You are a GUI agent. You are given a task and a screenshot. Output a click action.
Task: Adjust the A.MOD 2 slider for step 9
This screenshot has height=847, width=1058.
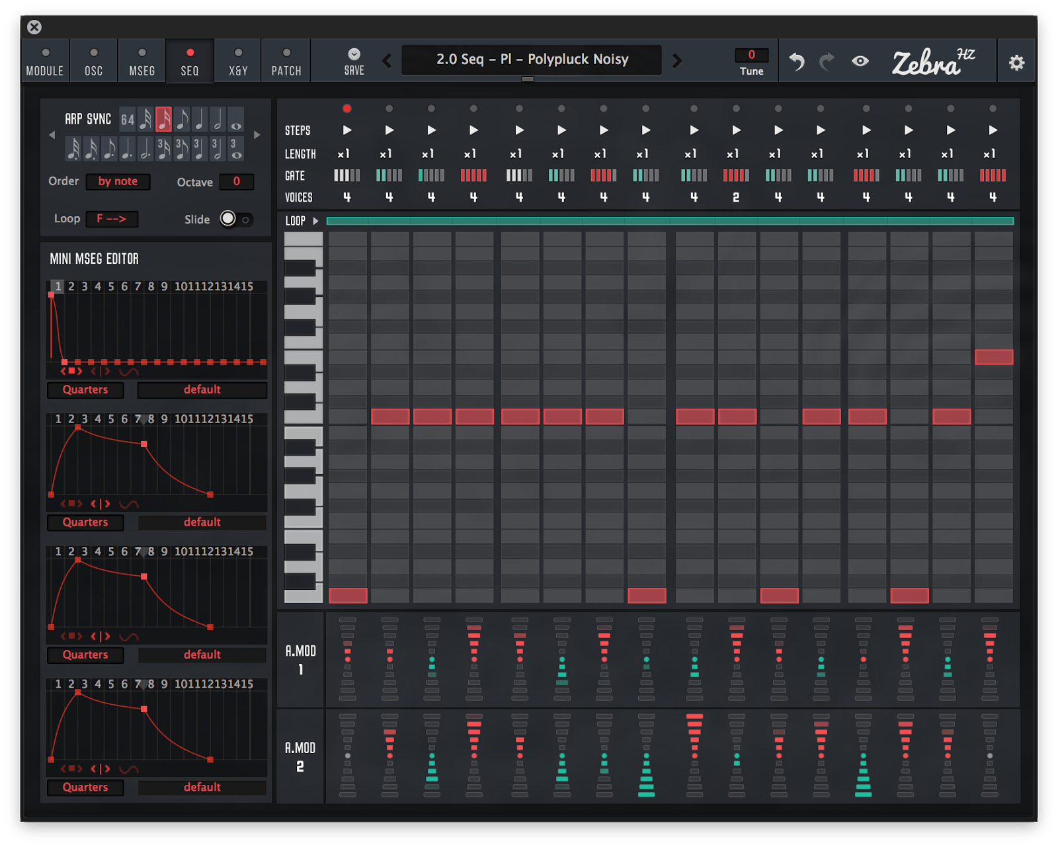click(x=694, y=755)
